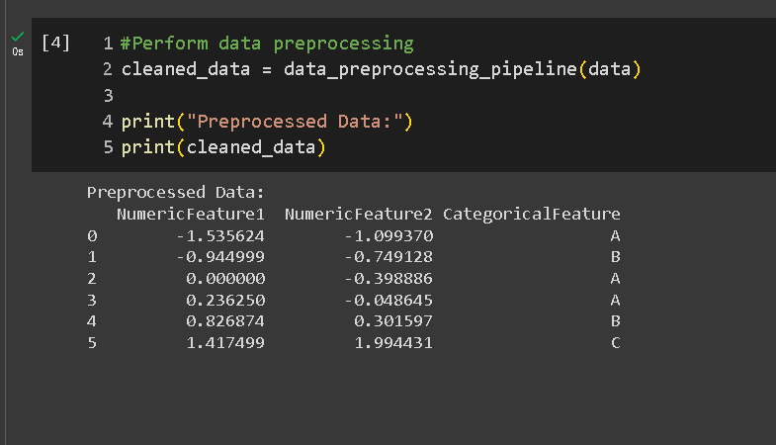Click cleaned_data inside print on line 5

[251, 147]
